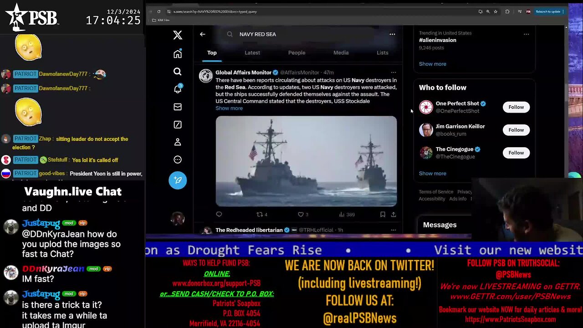Switch to the Media tab
This screenshot has height=328, width=583.
pyautogui.click(x=341, y=53)
